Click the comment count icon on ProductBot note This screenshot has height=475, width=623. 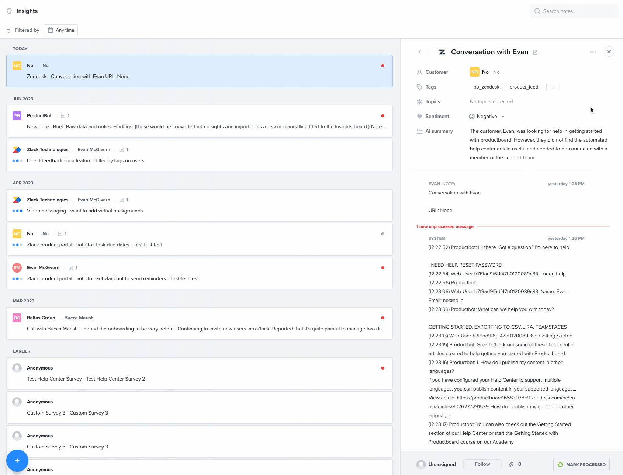(x=63, y=116)
